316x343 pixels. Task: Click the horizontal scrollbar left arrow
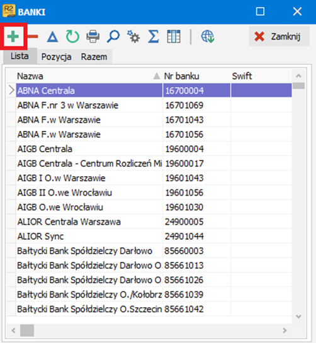(x=13, y=330)
